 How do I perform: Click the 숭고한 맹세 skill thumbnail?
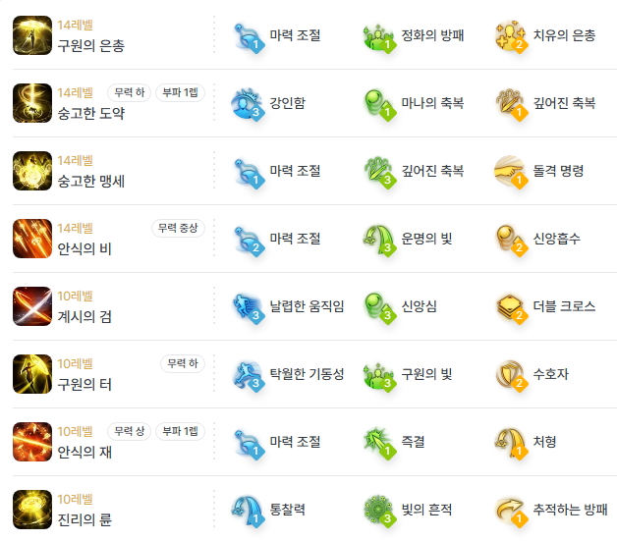[x=32, y=171]
